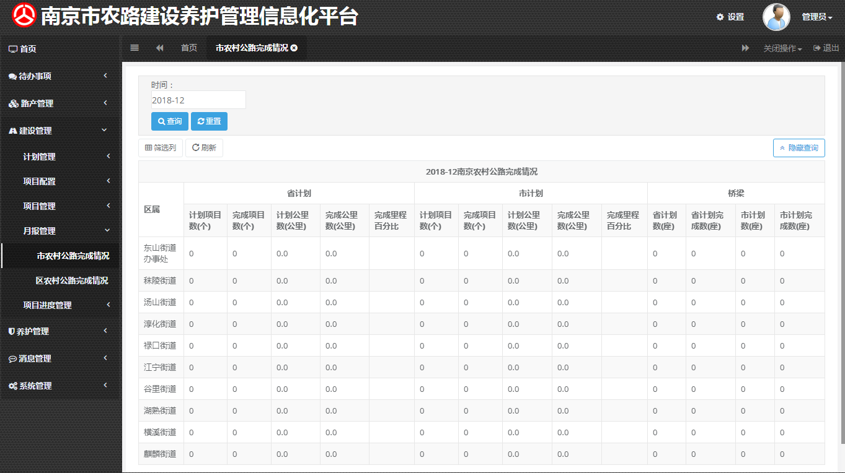Click the 查询 search button
Screen dimensions: 845x473
tap(169, 121)
